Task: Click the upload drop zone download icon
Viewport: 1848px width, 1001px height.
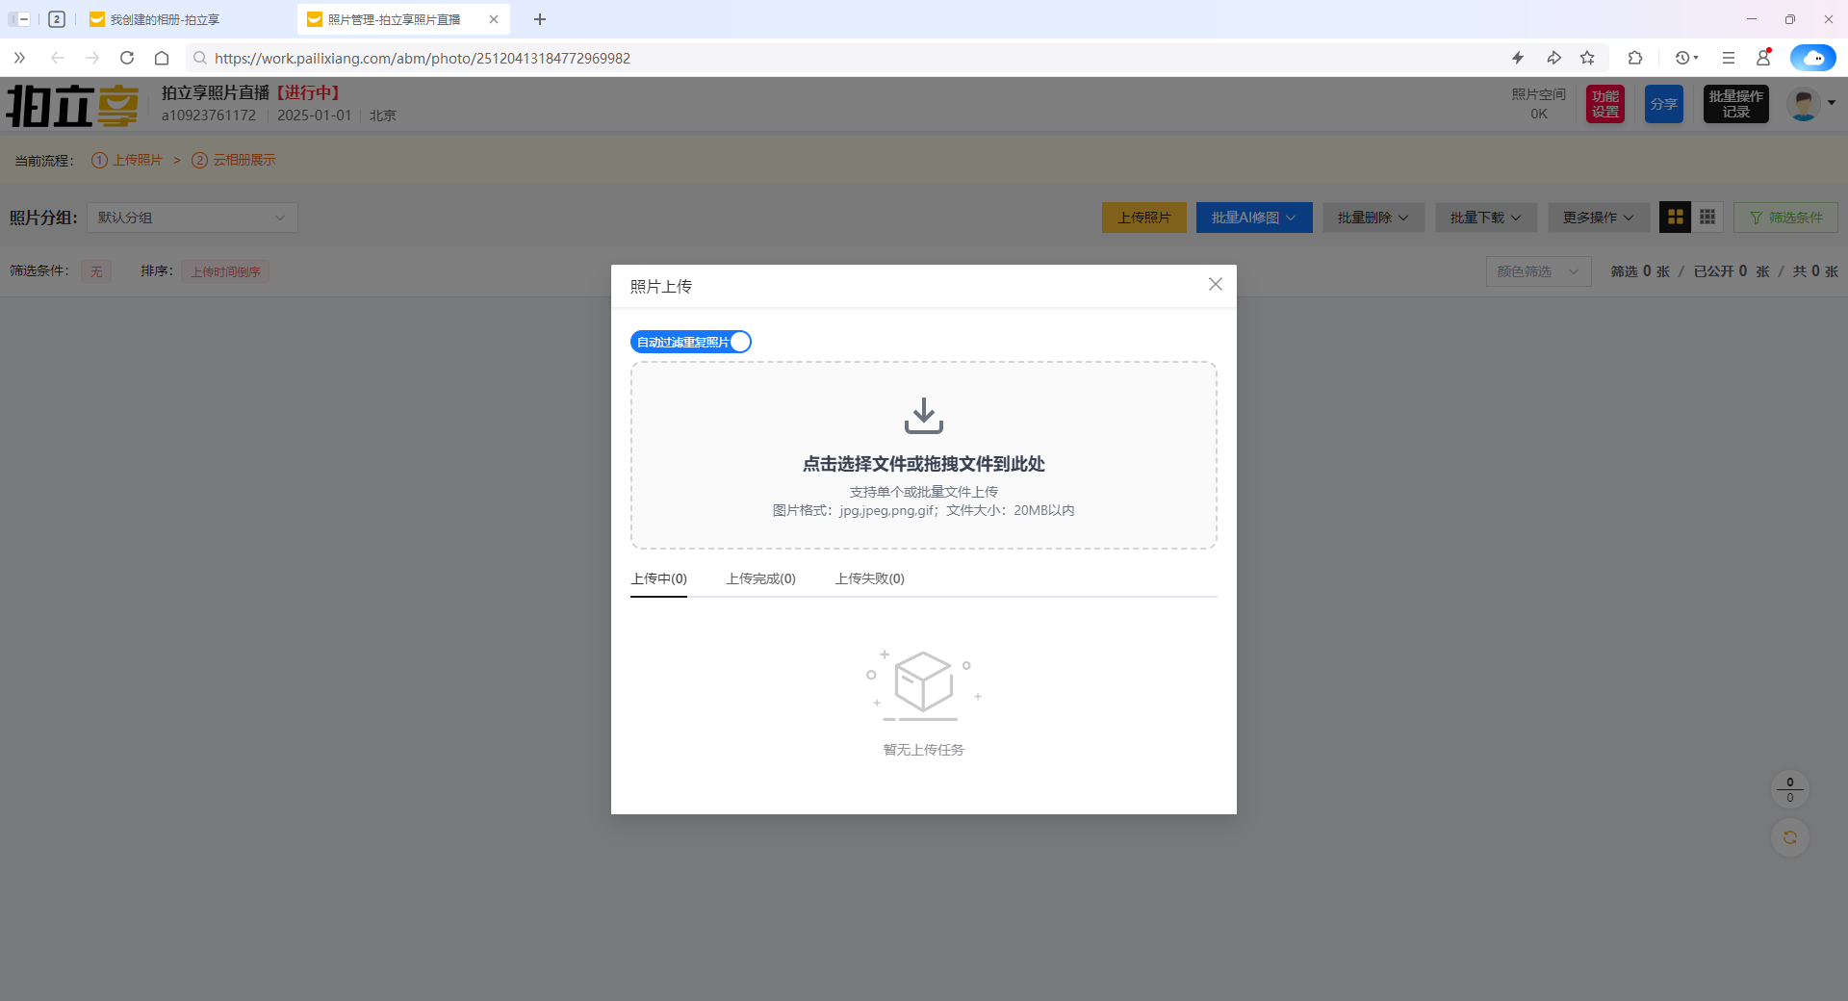Action: pyautogui.click(x=923, y=416)
